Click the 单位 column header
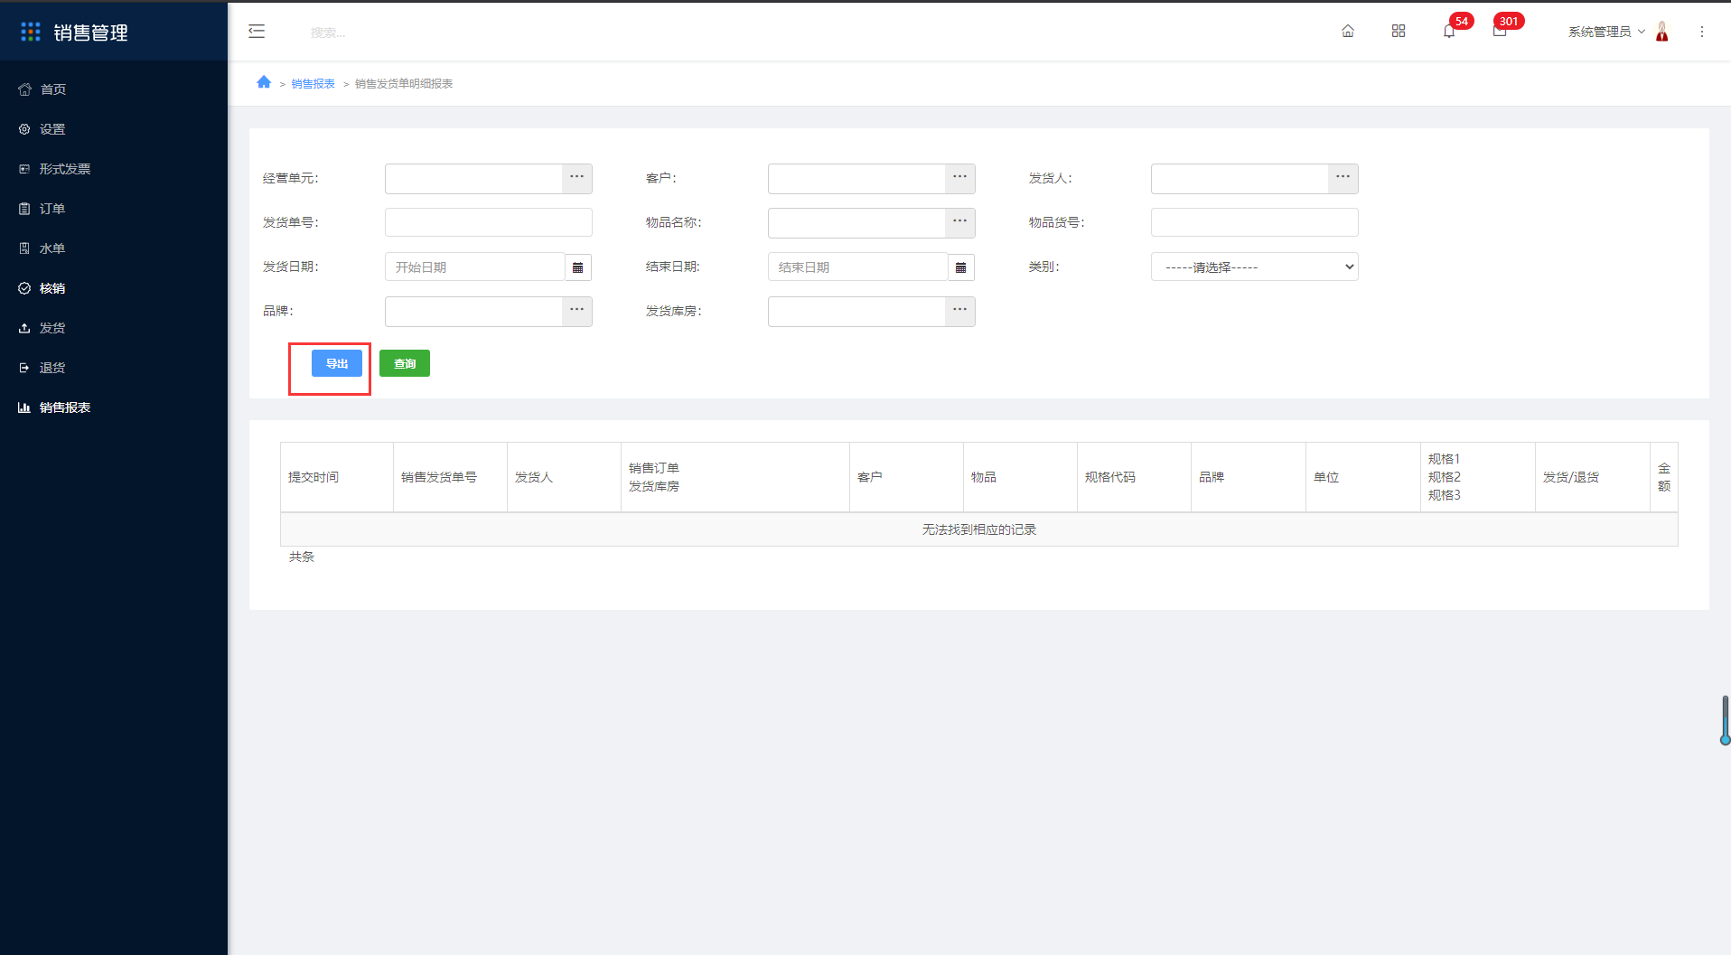Image resolution: width=1731 pixels, height=955 pixels. (1362, 477)
